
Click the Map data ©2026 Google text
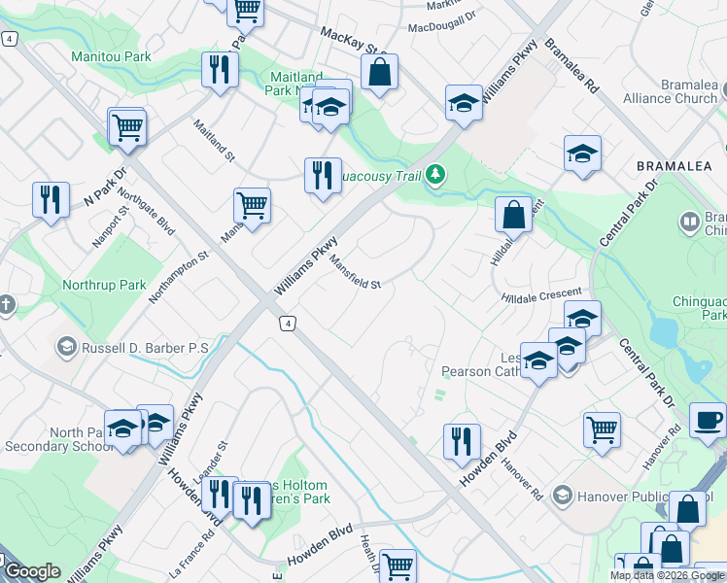668,576
